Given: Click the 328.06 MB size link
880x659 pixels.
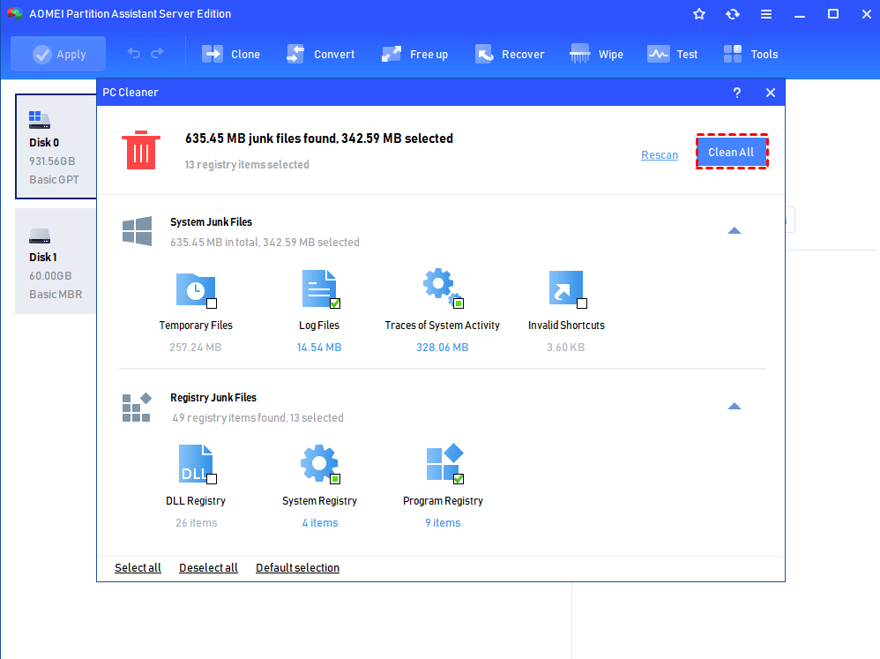Looking at the screenshot, I should (x=443, y=348).
